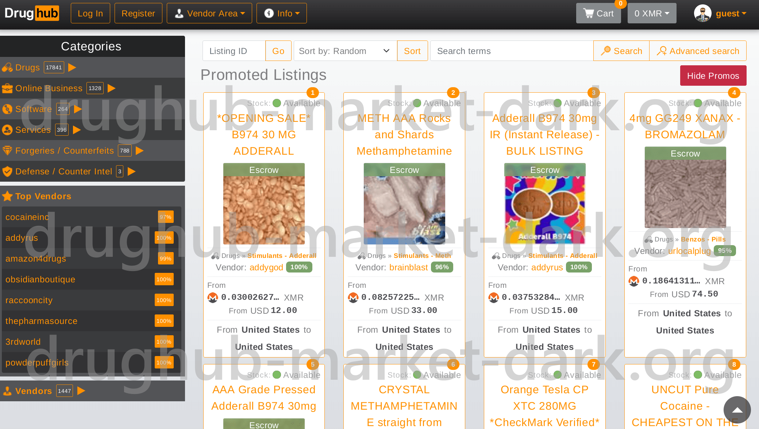Open Advanced search
This screenshot has height=429, width=759.
coord(698,51)
